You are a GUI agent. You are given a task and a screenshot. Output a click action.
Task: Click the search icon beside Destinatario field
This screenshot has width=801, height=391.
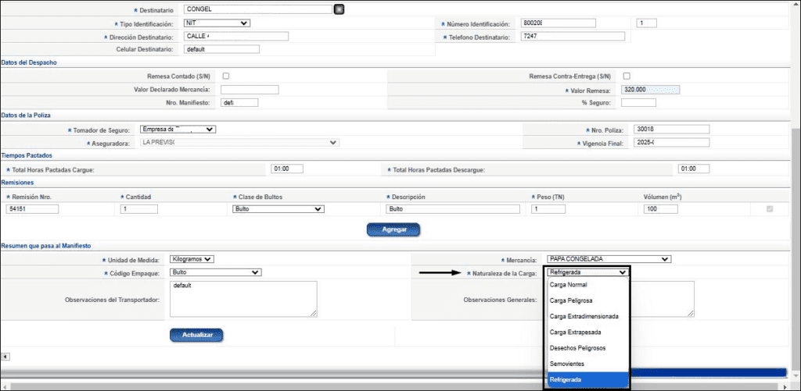point(339,9)
